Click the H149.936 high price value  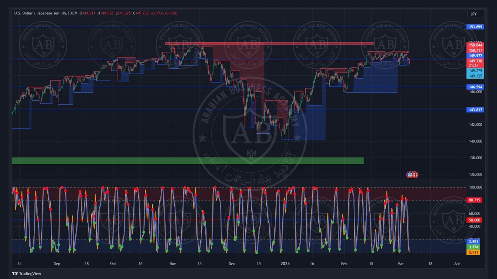[106, 13]
